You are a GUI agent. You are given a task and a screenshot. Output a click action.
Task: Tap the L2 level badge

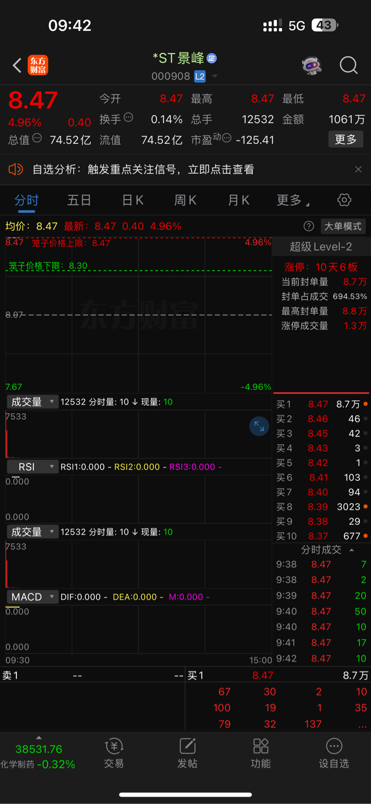[x=200, y=76]
